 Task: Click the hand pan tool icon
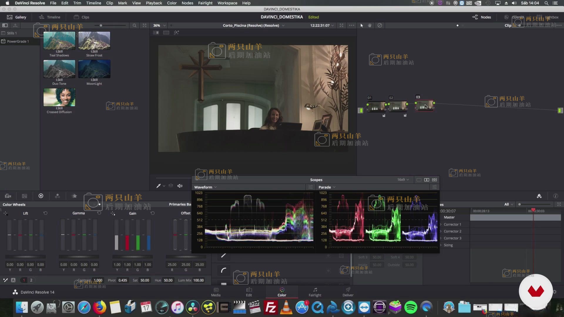[370, 26]
